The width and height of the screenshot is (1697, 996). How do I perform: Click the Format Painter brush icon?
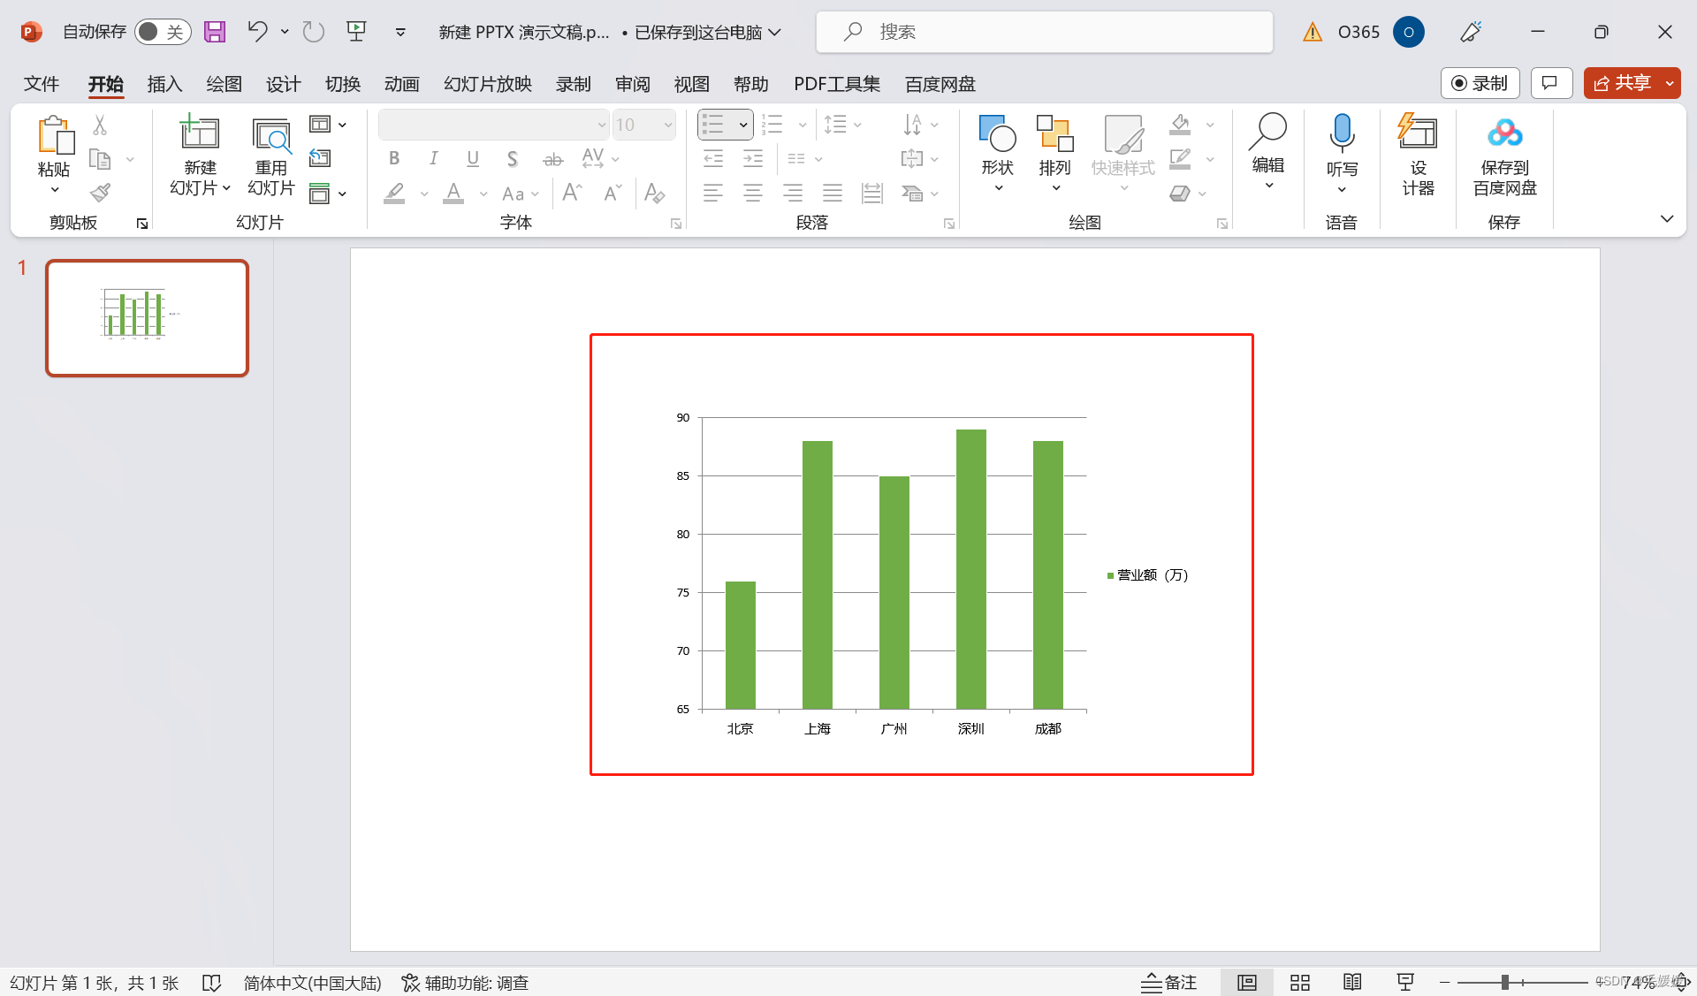tap(101, 193)
